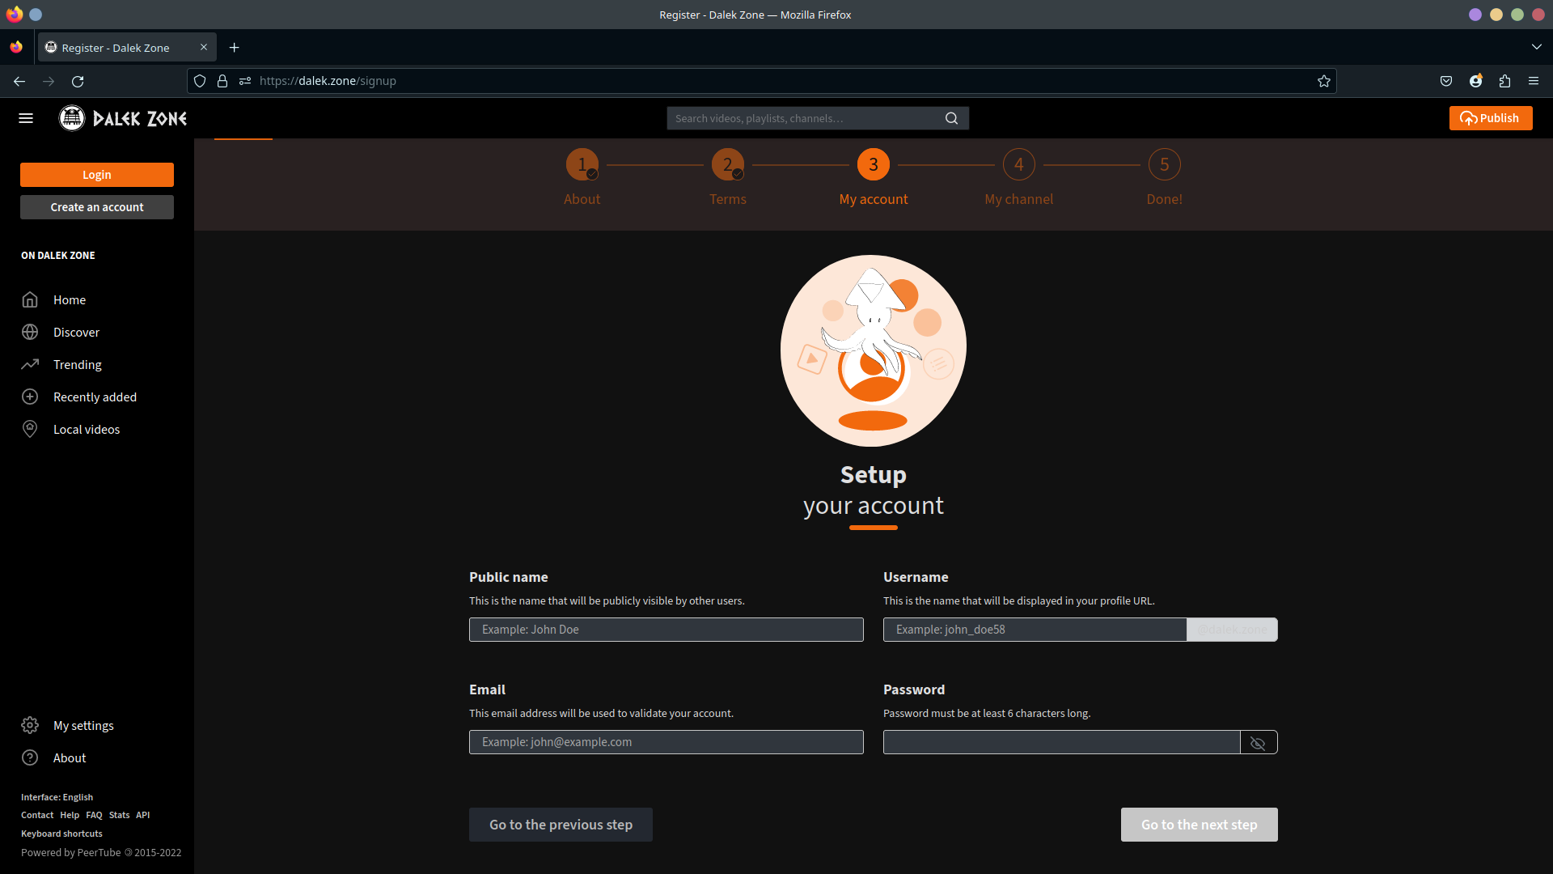Open the sidebar hamburger menu
The width and height of the screenshot is (1553, 874).
26,117
